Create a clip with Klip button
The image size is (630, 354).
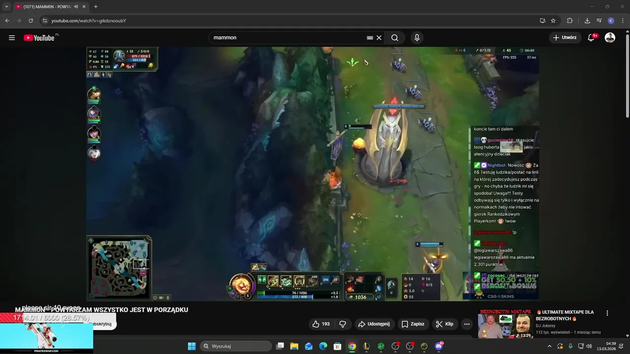tap(444, 324)
